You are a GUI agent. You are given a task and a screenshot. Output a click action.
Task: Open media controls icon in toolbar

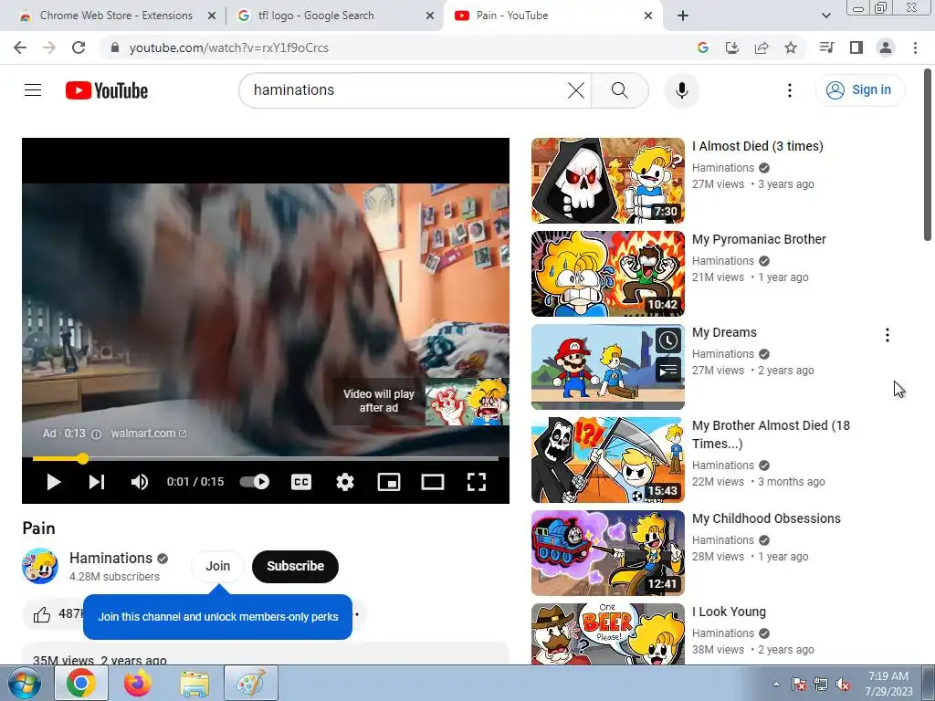(x=827, y=47)
